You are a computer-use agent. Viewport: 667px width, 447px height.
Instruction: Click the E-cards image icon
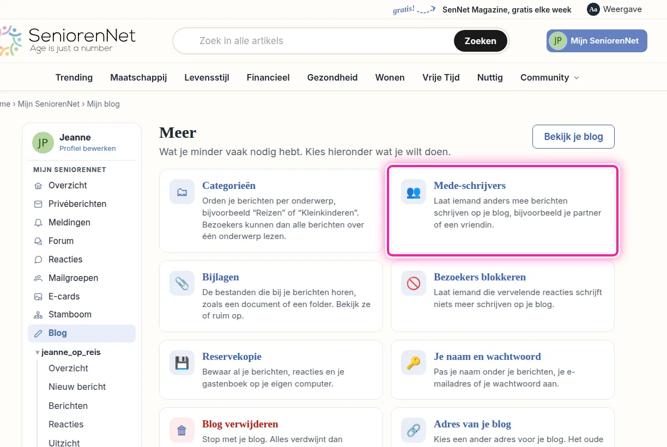point(38,297)
